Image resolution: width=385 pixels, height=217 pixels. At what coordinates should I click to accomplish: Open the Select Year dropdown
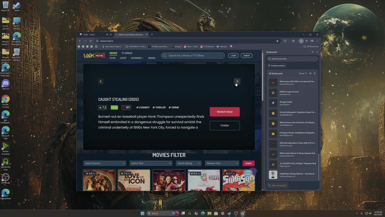point(151,163)
